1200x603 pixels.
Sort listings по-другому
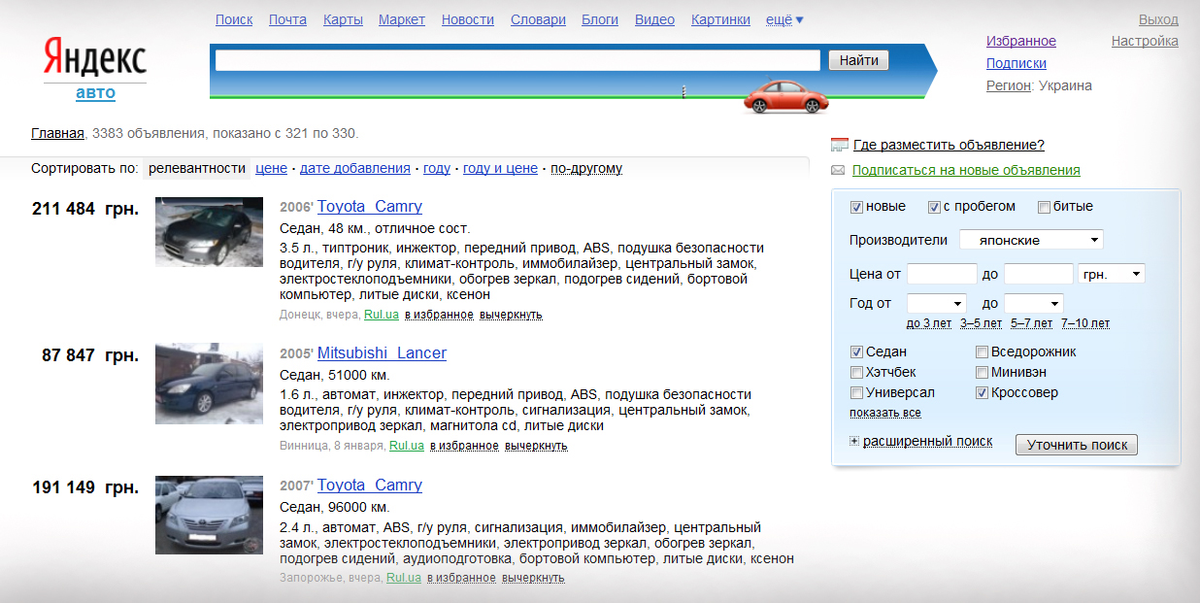tap(586, 168)
